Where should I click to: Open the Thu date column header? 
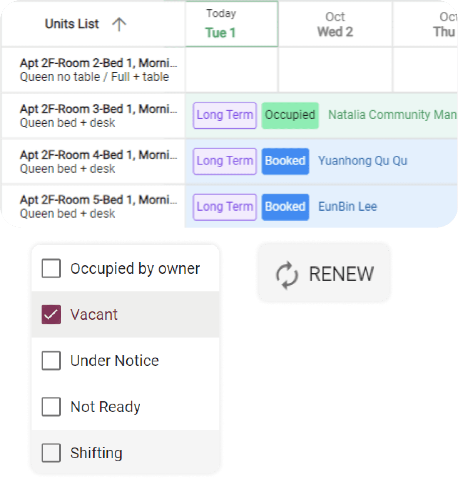click(444, 24)
